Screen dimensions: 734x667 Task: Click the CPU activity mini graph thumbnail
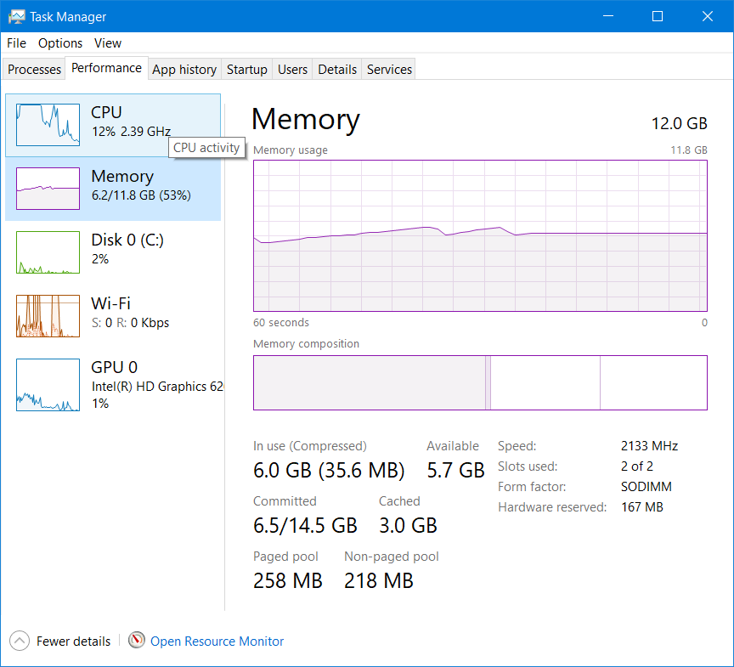[48, 124]
